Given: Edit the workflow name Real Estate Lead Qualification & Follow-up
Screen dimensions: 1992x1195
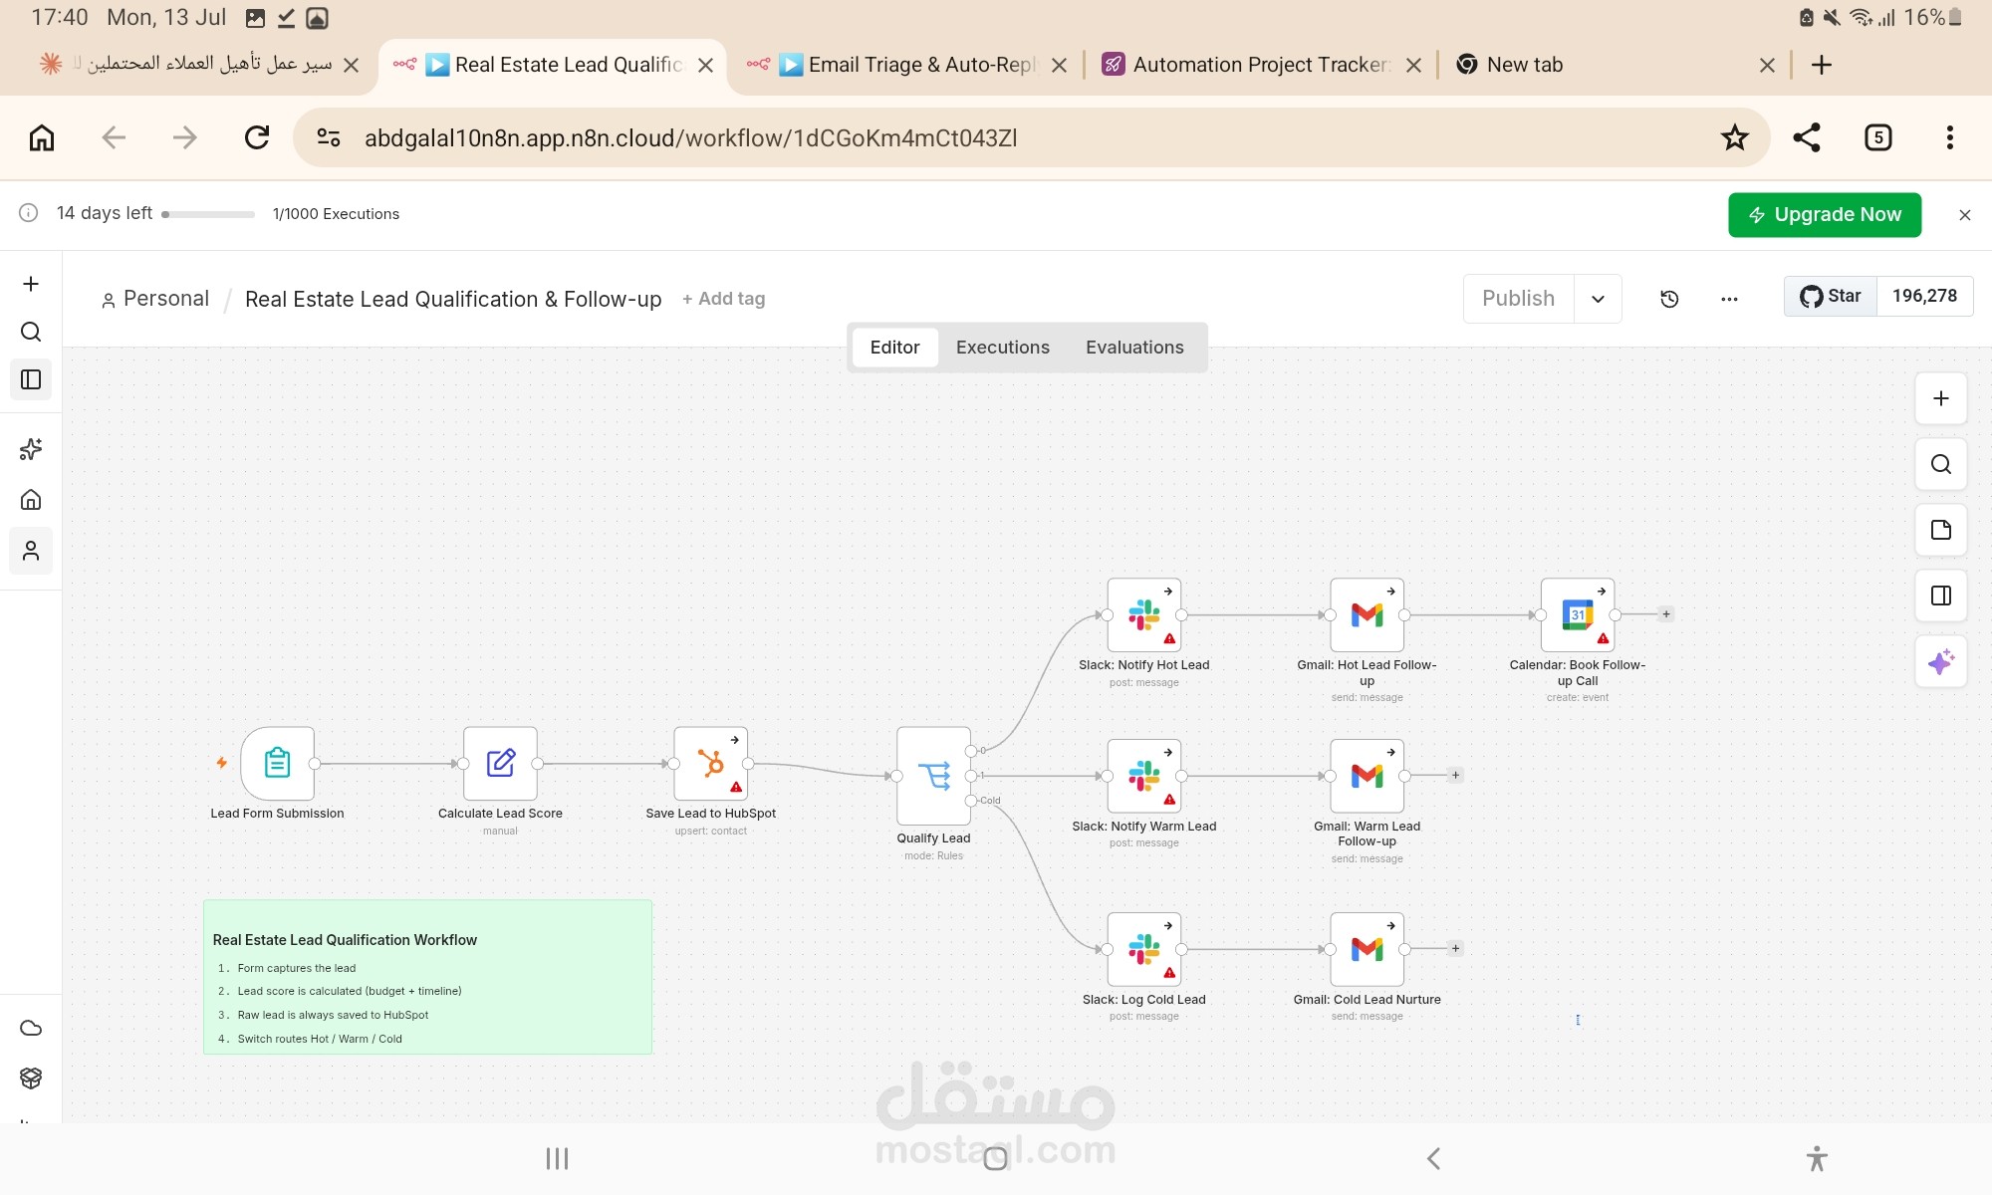Looking at the screenshot, I should point(453,299).
